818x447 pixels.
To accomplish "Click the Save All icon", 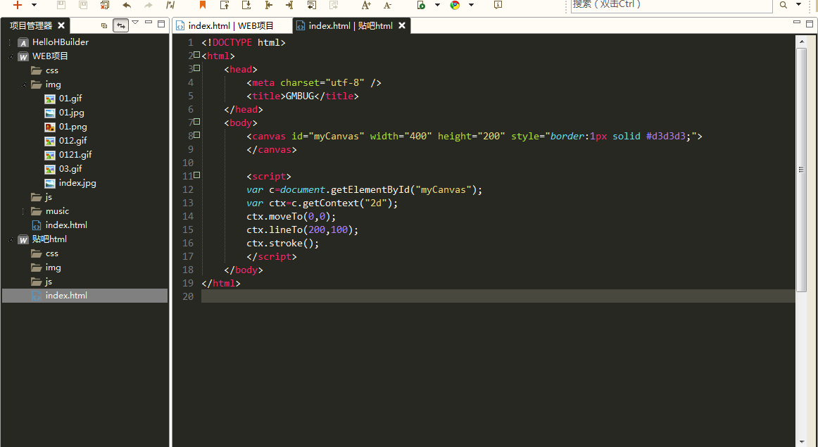I will 83,5.
